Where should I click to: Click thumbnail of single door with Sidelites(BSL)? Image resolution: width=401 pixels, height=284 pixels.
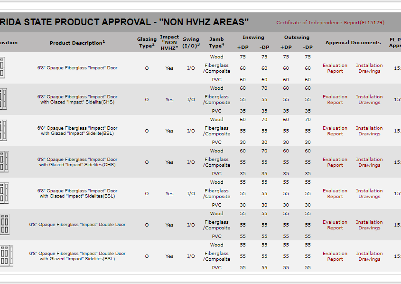pos(4,193)
